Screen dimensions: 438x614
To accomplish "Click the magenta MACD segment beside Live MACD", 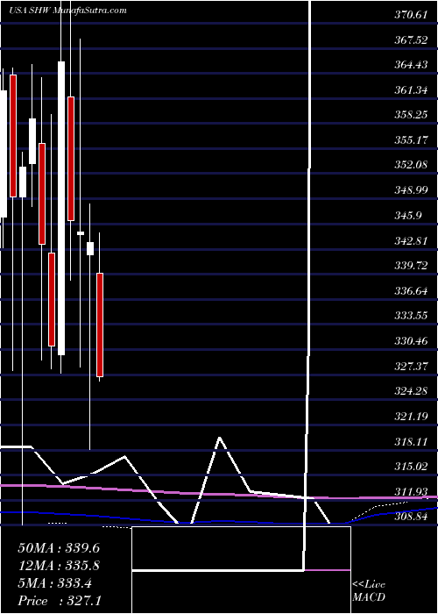I will pos(328,570).
